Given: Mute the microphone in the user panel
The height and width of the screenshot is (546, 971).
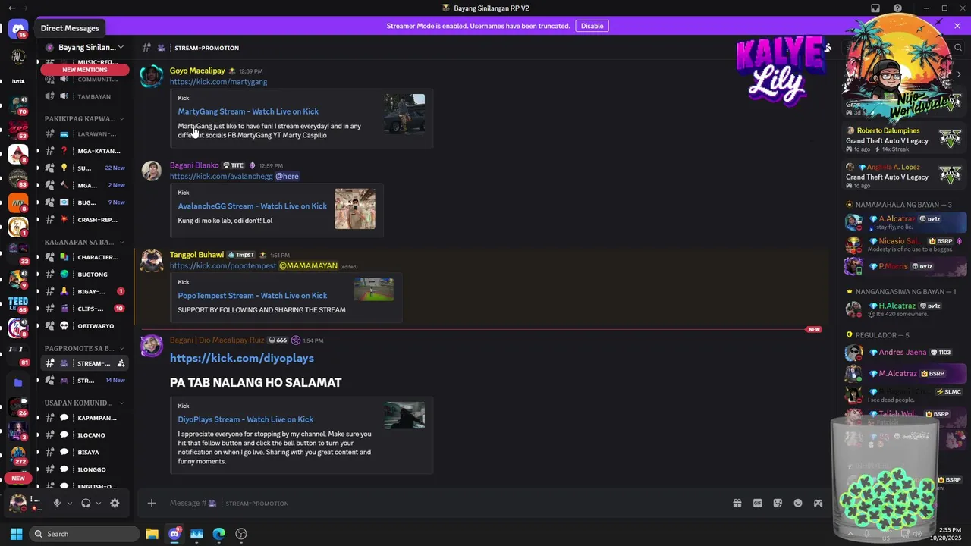Looking at the screenshot, I should [57, 503].
